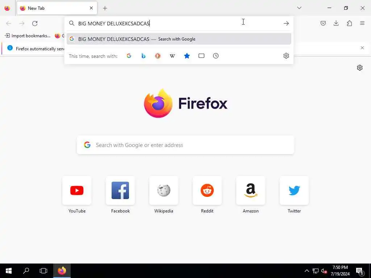This screenshot has height=278, width=371.
Task: Click the Search with Google page field
Action: [x=185, y=145]
